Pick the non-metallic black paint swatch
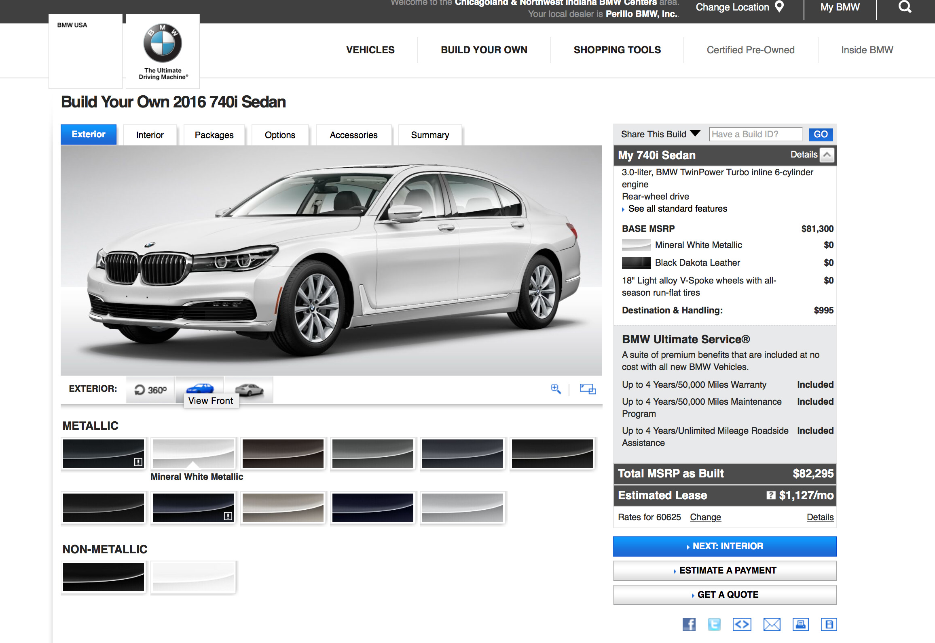The height and width of the screenshot is (643, 935). pyautogui.click(x=104, y=577)
